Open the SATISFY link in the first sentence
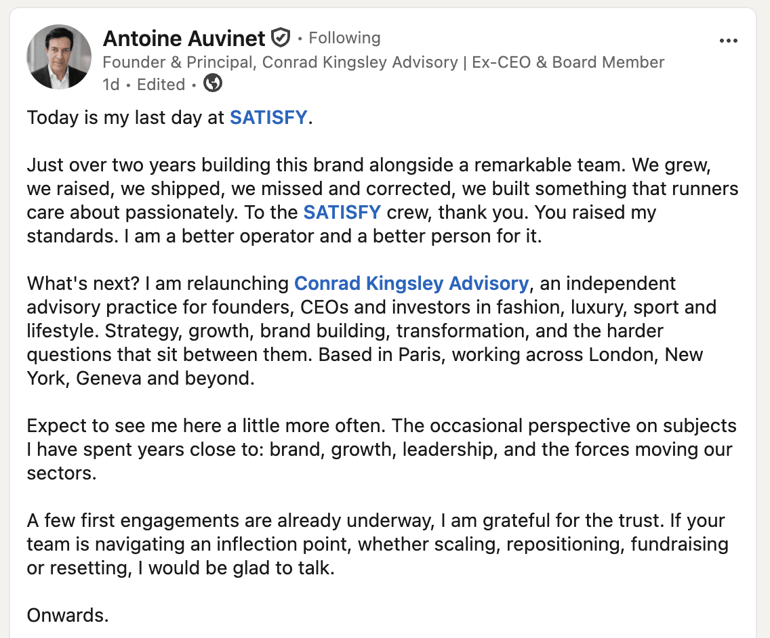The height and width of the screenshot is (638, 770). [x=268, y=118]
